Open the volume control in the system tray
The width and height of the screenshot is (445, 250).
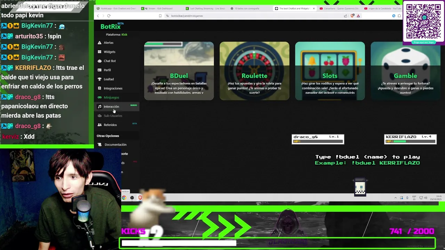click(x=426, y=198)
